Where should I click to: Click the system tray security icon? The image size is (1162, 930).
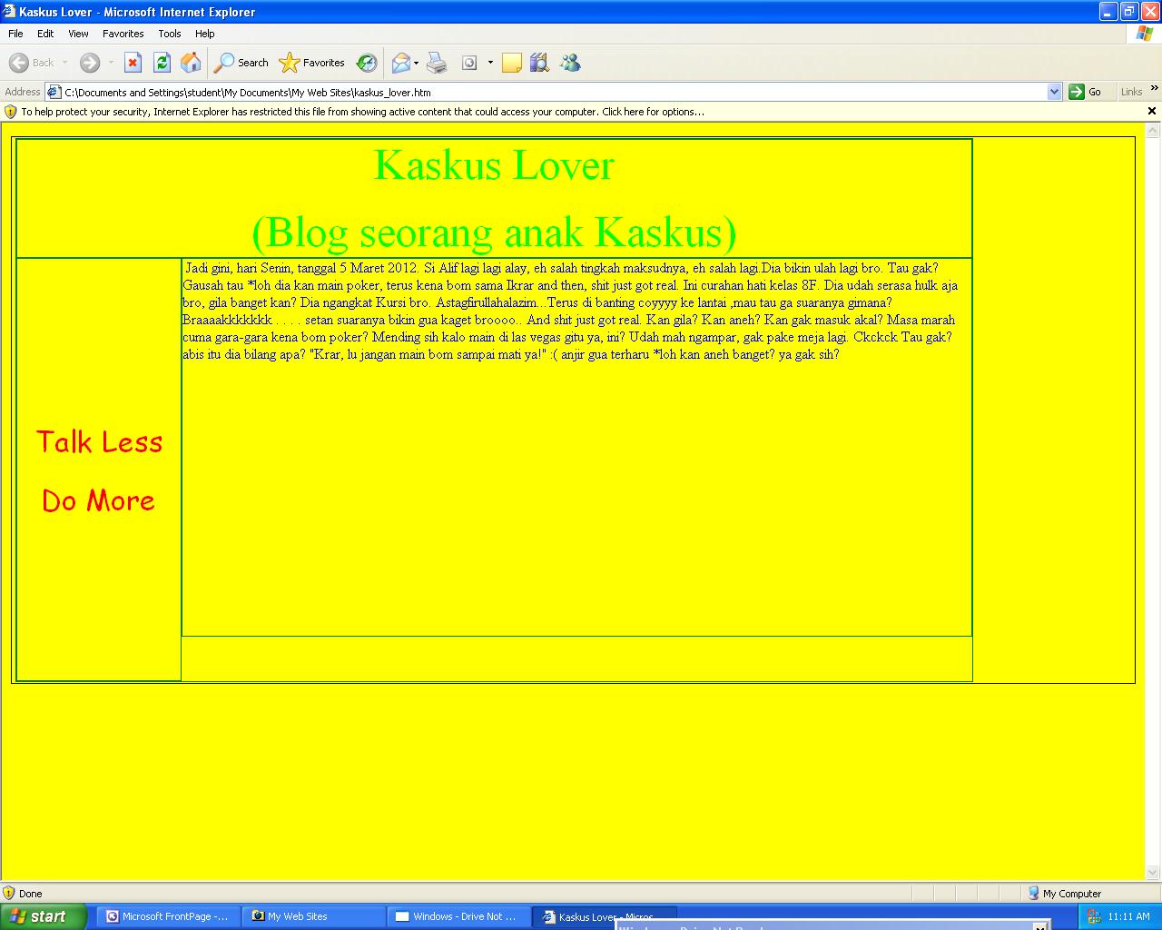(x=1093, y=916)
